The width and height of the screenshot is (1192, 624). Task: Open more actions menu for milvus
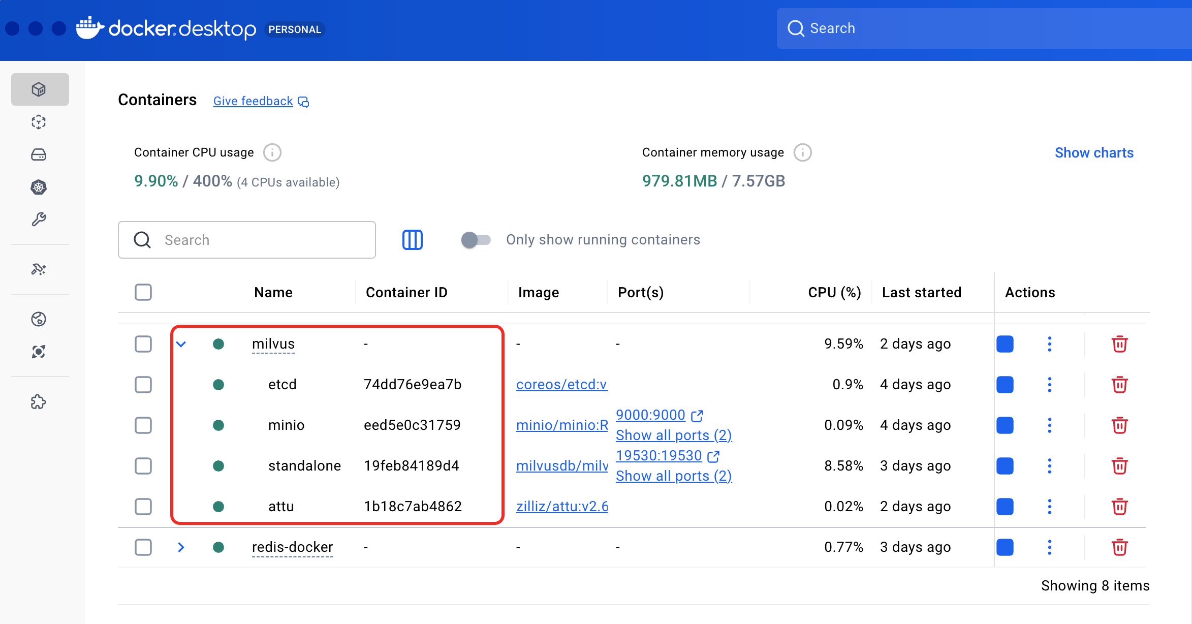coord(1049,344)
